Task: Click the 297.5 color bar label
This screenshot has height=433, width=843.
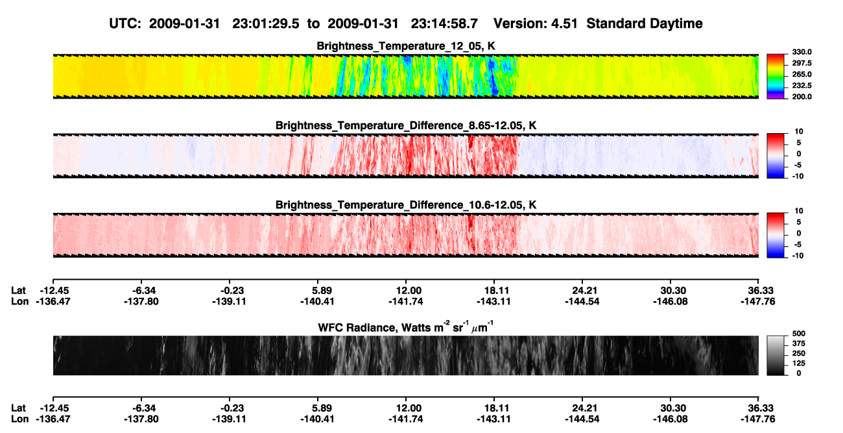Action: tap(801, 63)
